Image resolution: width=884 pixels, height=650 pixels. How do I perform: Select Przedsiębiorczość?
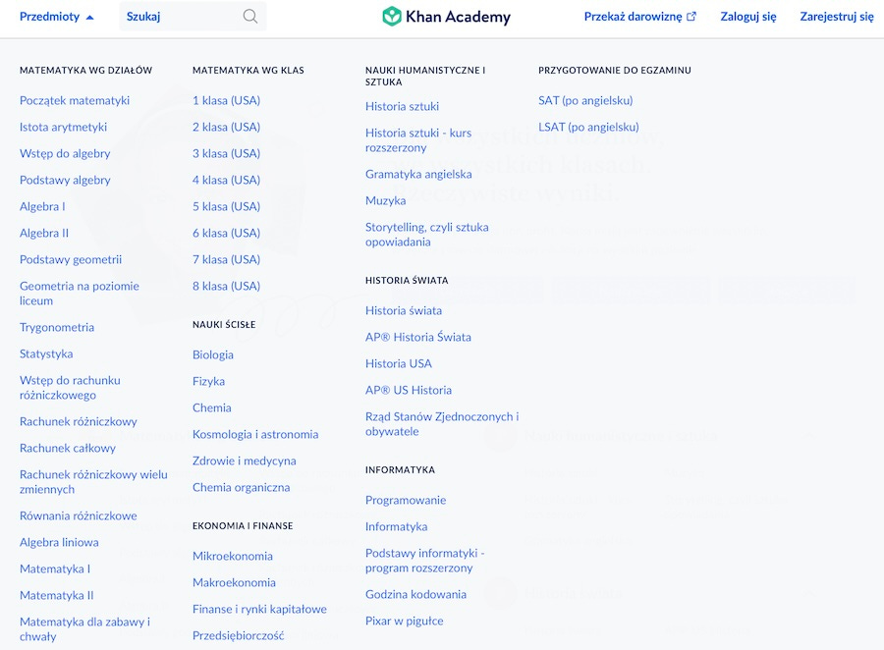click(238, 635)
